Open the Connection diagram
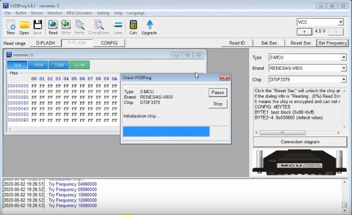This screenshot has width=352, height=215. [300, 142]
